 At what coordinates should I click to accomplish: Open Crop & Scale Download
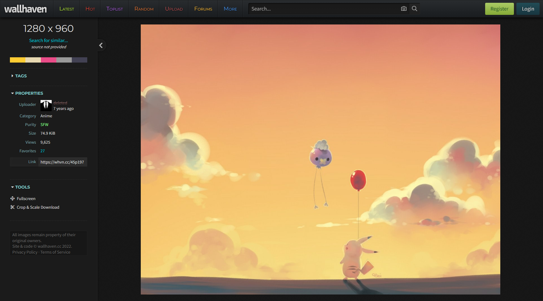coord(38,207)
